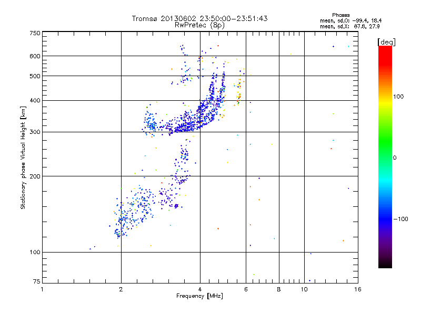
Task: Click the x-axis '6' tick label
Action: pos(246,290)
